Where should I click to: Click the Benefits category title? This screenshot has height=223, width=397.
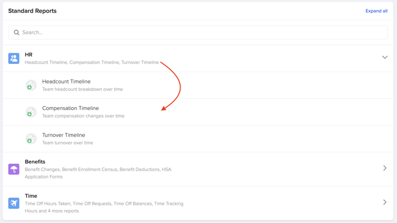pos(35,162)
